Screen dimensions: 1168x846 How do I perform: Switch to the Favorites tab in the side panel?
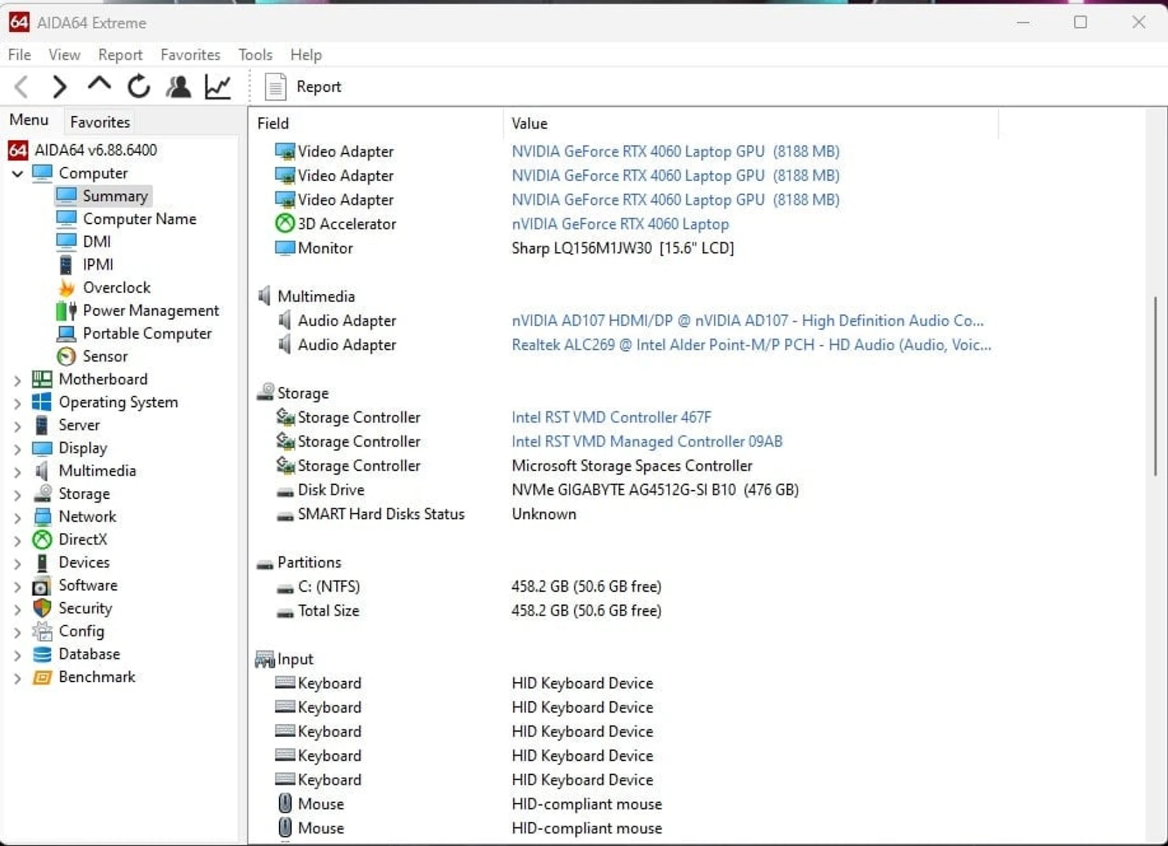[100, 122]
